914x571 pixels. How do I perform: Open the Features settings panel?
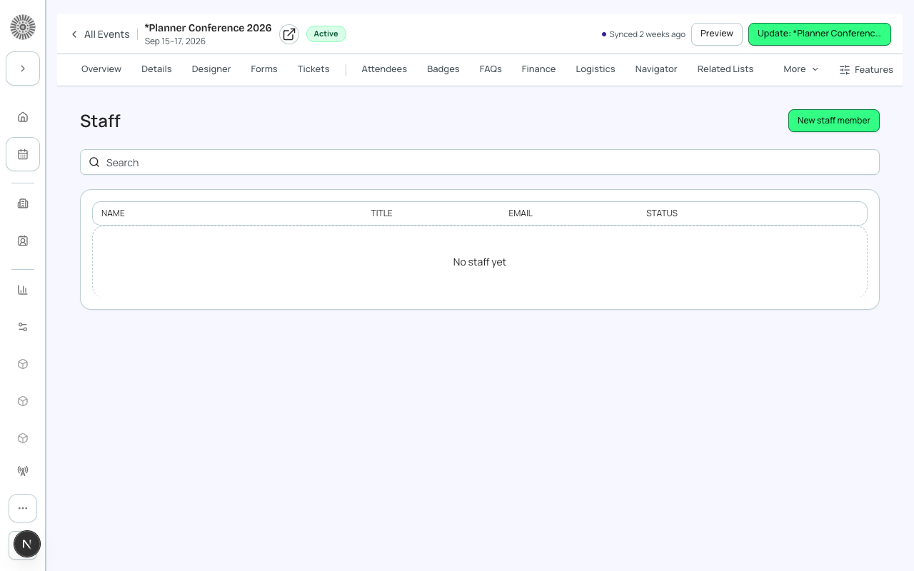coord(866,70)
